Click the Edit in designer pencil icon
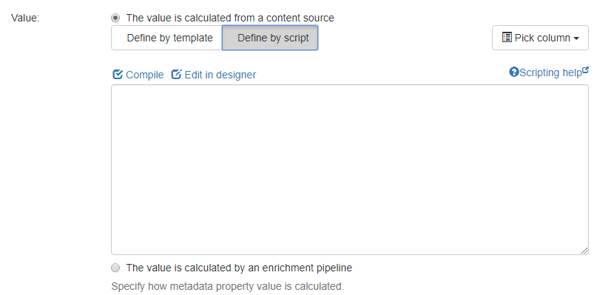The image size is (597, 295). [176, 74]
